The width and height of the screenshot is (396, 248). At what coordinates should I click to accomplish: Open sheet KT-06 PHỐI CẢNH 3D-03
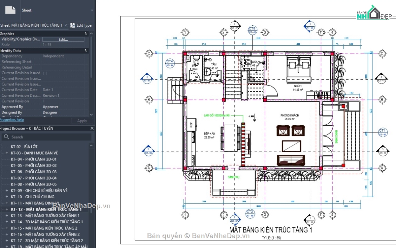pos(34,172)
